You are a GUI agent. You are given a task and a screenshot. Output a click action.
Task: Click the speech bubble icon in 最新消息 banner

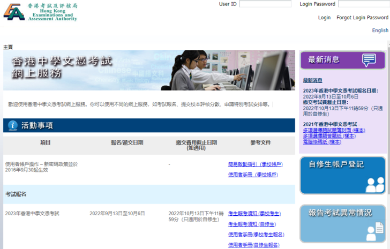369,60
